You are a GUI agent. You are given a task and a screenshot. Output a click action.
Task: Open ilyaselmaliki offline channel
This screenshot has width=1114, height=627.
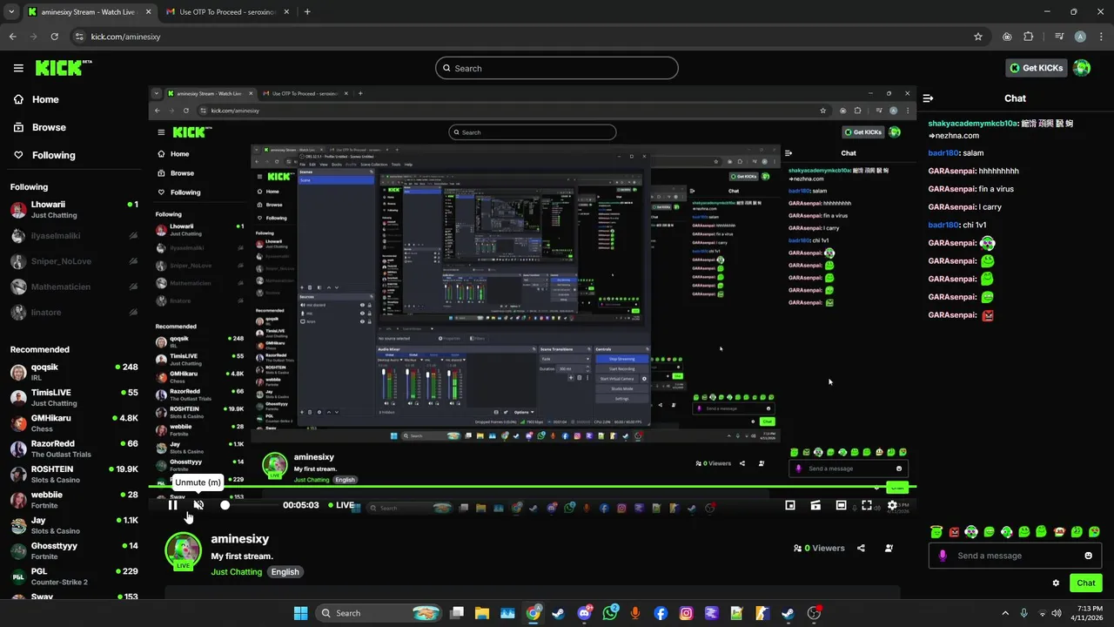pyautogui.click(x=74, y=236)
